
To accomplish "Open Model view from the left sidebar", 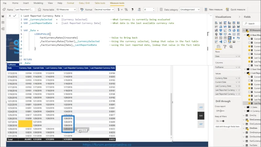I will 3,29.
